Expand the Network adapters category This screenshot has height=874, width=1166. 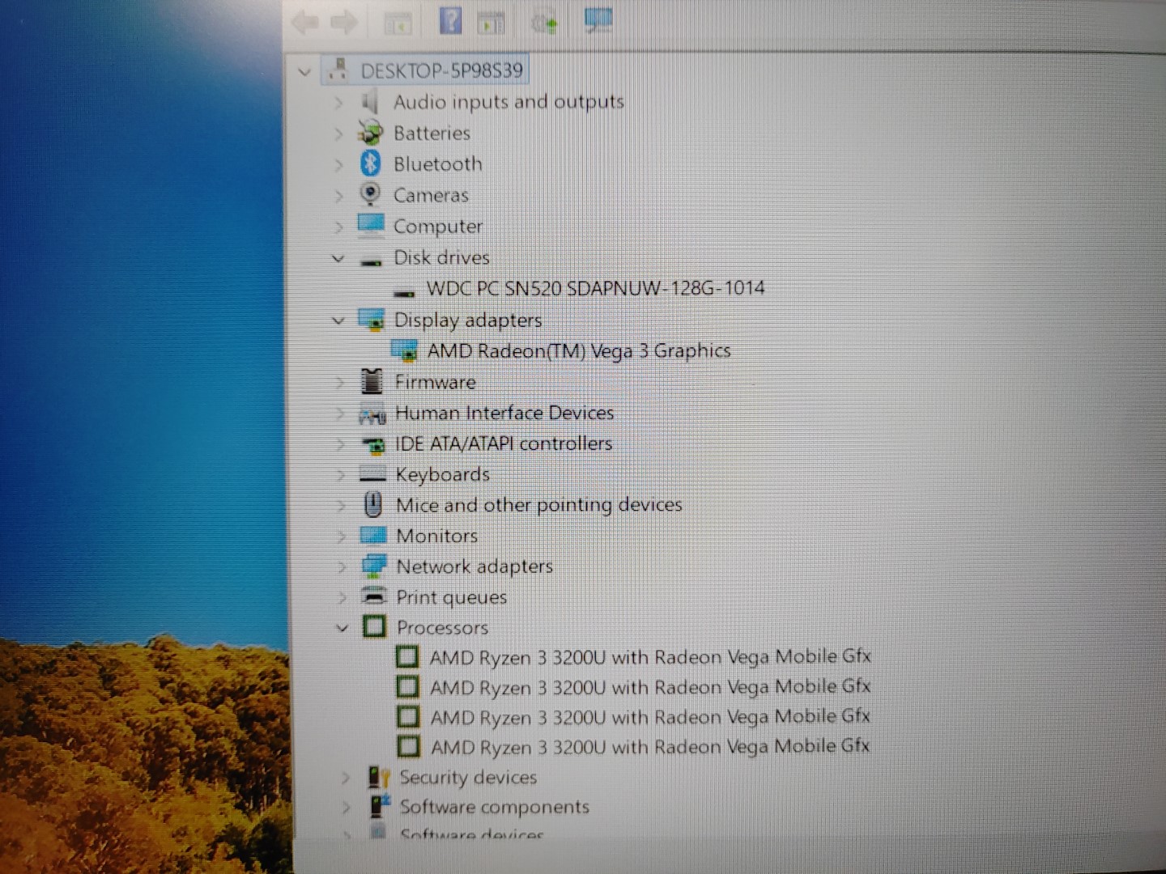[342, 567]
